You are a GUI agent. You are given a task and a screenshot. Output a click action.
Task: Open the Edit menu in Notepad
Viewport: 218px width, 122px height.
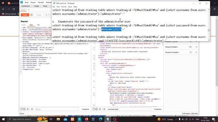pos(58,7)
